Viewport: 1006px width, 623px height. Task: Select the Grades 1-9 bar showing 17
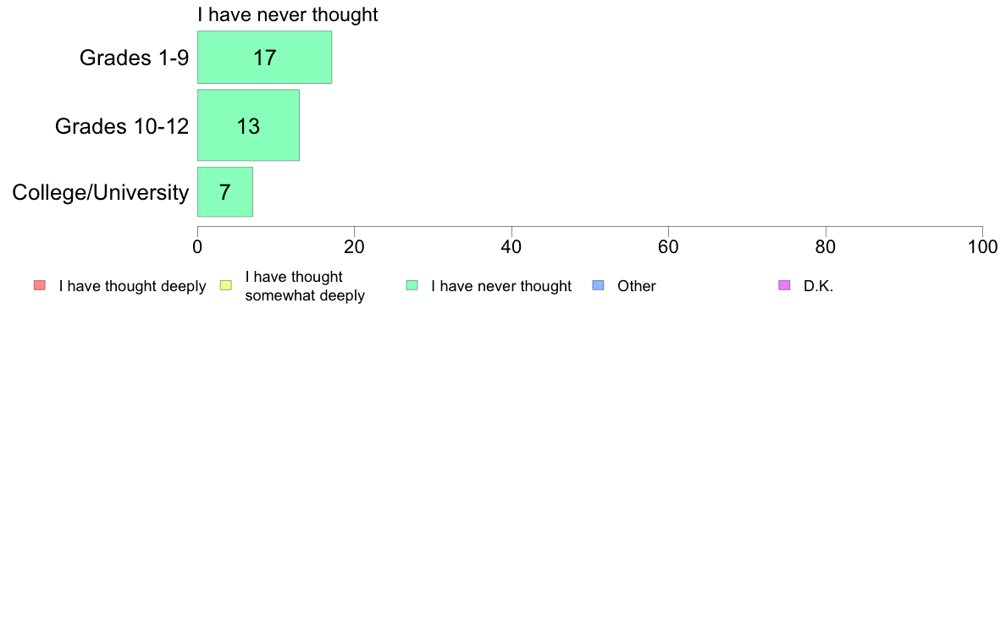pos(264,57)
